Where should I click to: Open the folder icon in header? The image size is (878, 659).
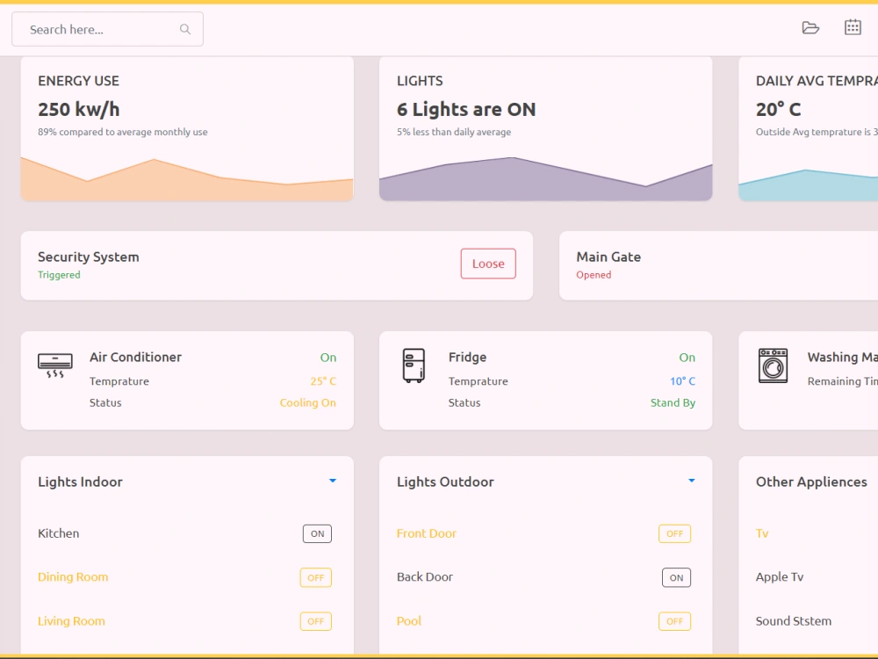(810, 27)
